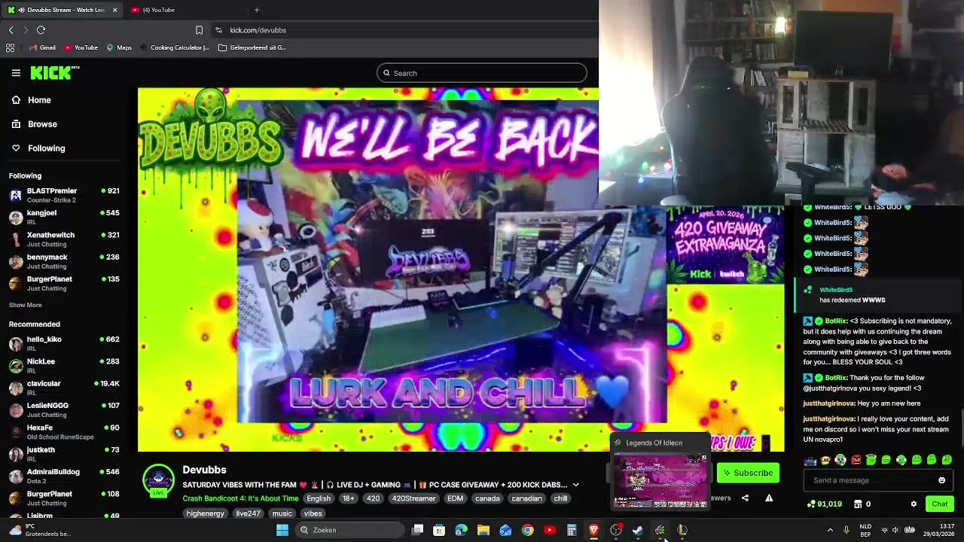Open the NLD BEP language switcher
Image resolution: width=964 pixels, height=542 pixels.
click(x=866, y=530)
